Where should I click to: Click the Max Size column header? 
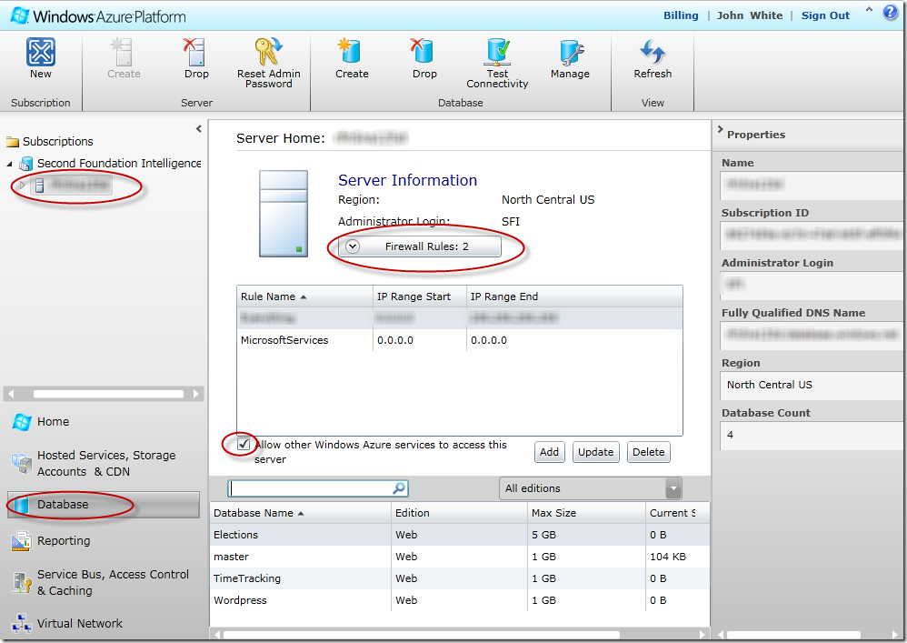(586, 513)
